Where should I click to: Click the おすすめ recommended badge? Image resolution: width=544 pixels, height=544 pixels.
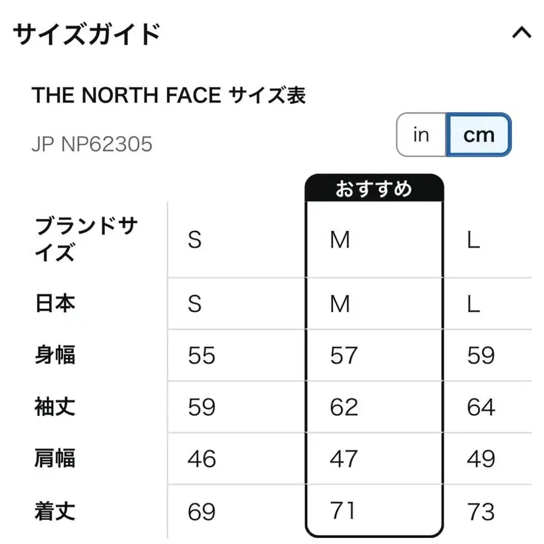click(x=374, y=189)
